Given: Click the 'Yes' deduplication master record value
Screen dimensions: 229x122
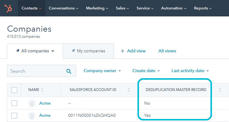Looking at the screenshot, I should tap(147, 115).
